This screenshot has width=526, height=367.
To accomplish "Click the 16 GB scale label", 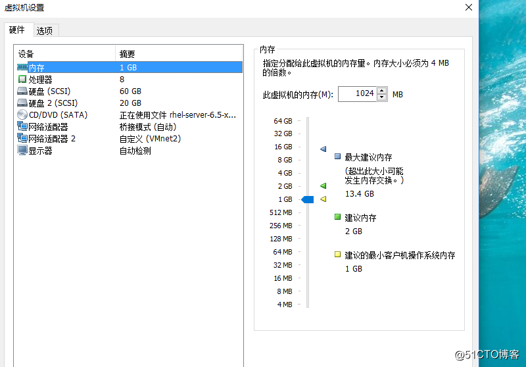I will pos(283,147).
